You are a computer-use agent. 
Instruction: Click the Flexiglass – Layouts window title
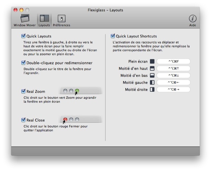[105, 10]
